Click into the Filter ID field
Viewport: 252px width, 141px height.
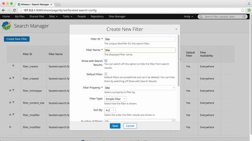[x=140, y=39]
